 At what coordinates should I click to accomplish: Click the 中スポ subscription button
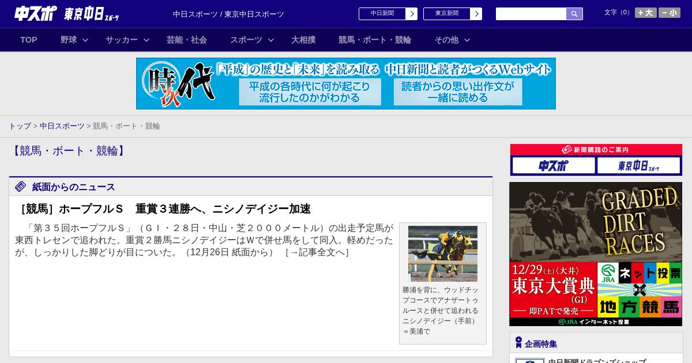(554, 165)
